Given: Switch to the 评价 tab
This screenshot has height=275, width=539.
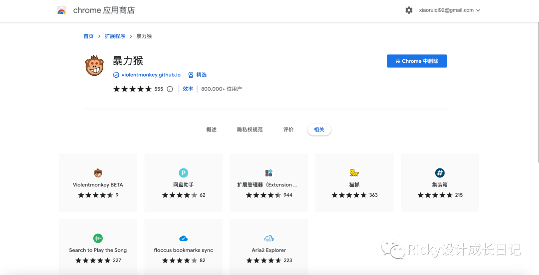Looking at the screenshot, I should (288, 130).
